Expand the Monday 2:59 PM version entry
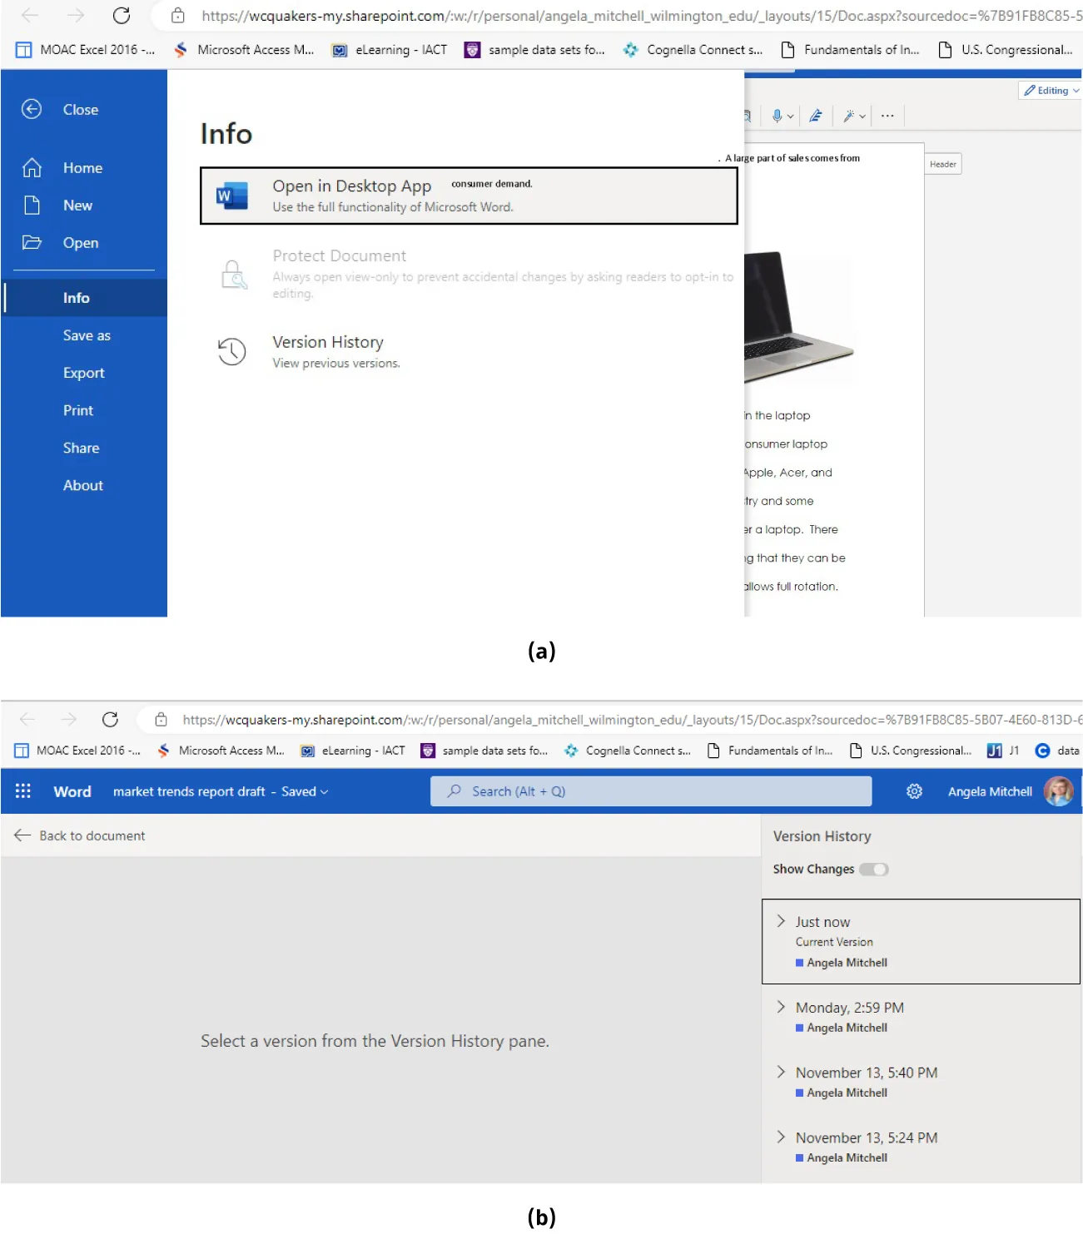1083x1234 pixels. [x=782, y=1007]
